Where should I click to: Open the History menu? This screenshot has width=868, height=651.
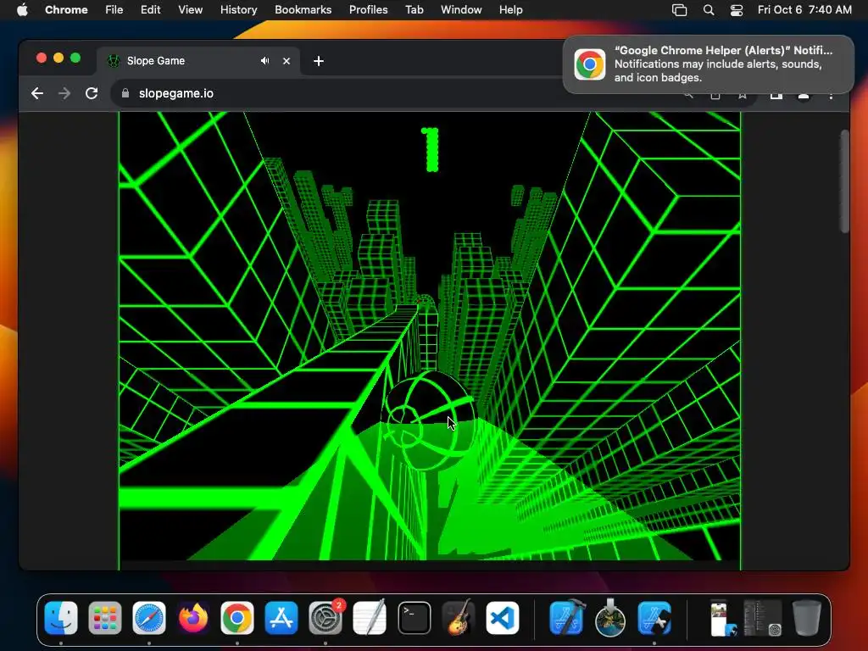pyautogui.click(x=238, y=10)
